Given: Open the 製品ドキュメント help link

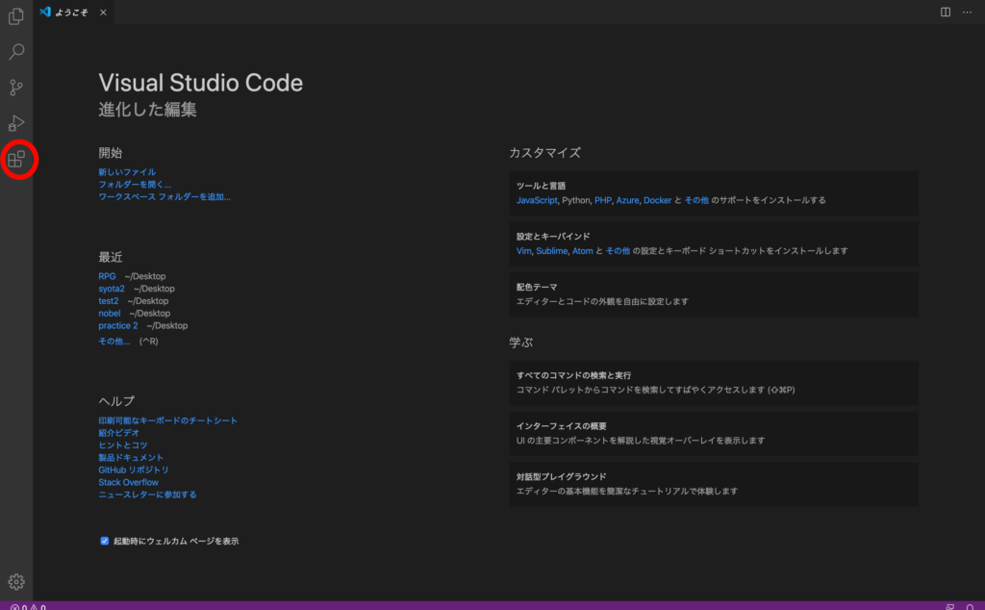Looking at the screenshot, I should point(131,457).
